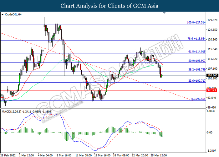
Task: Select the 50.0=109.907 Fibonacci label
Action: (x=197, y=61)
